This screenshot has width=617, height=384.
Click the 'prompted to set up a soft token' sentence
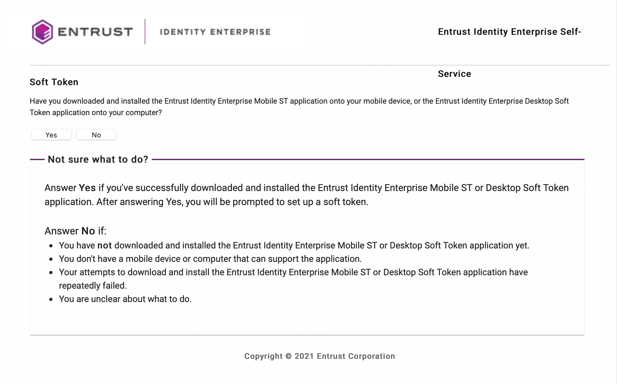[x=232, y=202]
